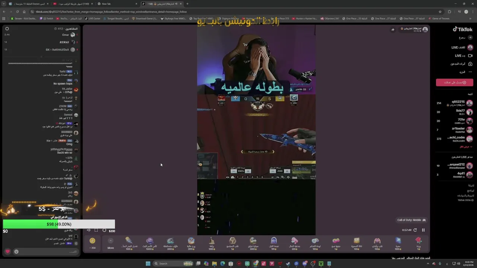Image resolution: width=477 pixels, height=268 pixels.
Task: Open the Skyforge Free MMO bookmark
Action: (x=173, y=19)
